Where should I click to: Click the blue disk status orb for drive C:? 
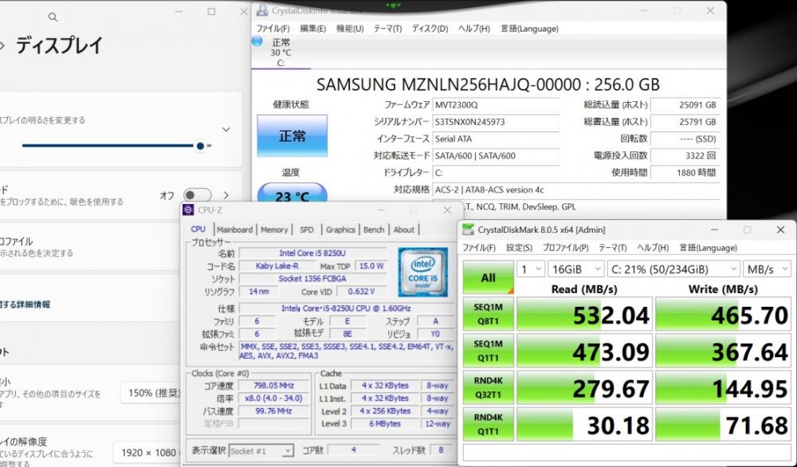coord(257,41)
